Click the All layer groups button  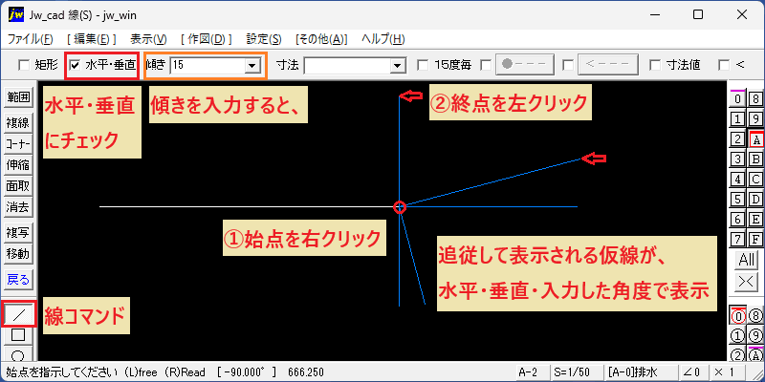(x=747, y=260)
